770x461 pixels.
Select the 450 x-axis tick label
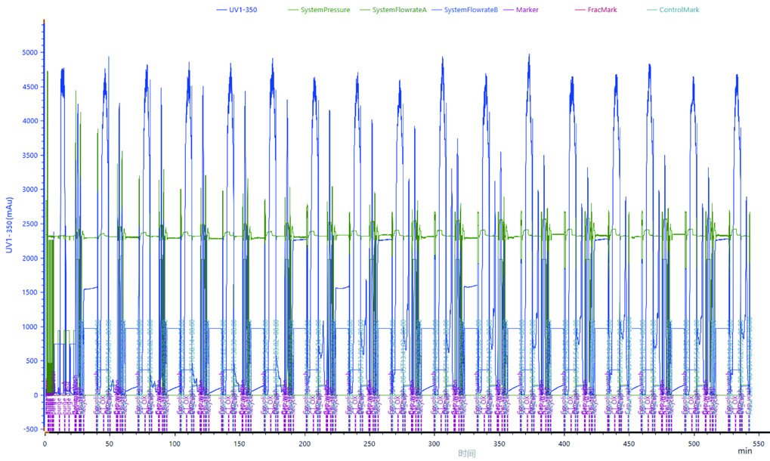(629, 444)
